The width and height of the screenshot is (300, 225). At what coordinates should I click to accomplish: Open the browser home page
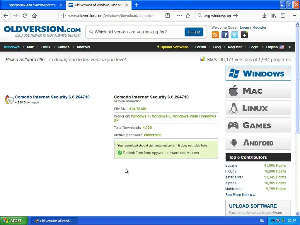(x=34, y=16)
